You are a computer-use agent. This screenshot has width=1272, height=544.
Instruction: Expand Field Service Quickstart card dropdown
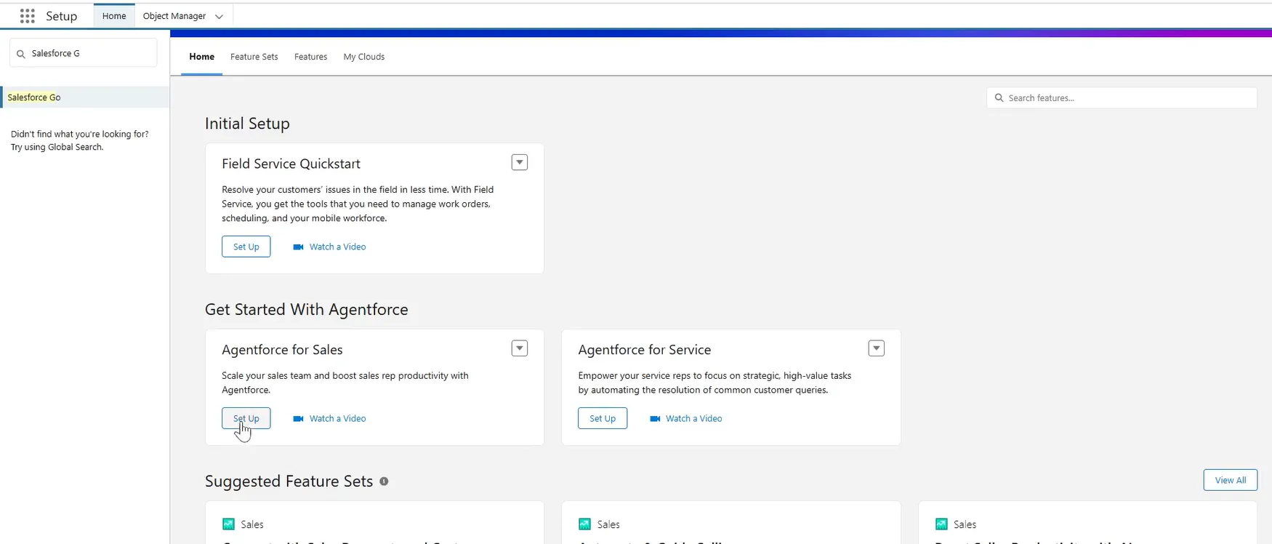click(519, 163)
